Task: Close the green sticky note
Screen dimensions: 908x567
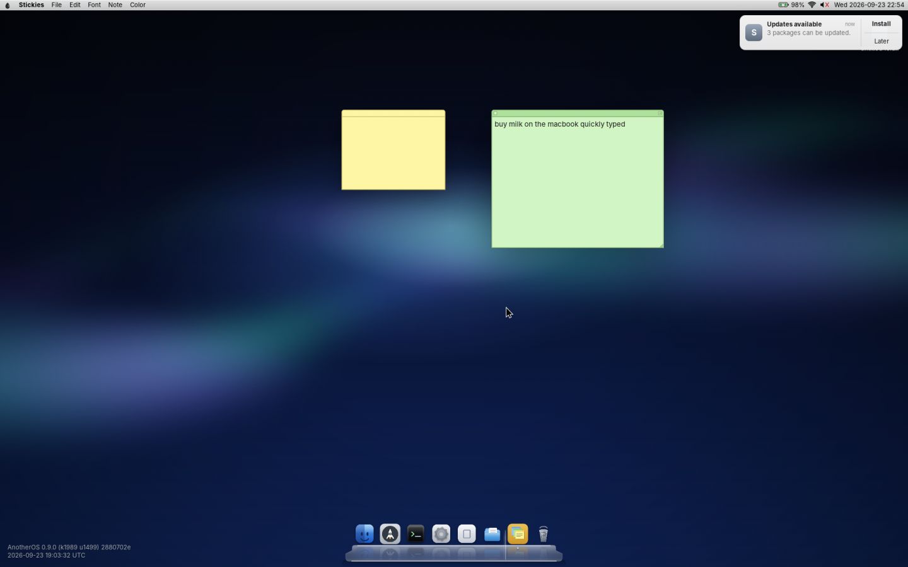Action: [495, 113]
